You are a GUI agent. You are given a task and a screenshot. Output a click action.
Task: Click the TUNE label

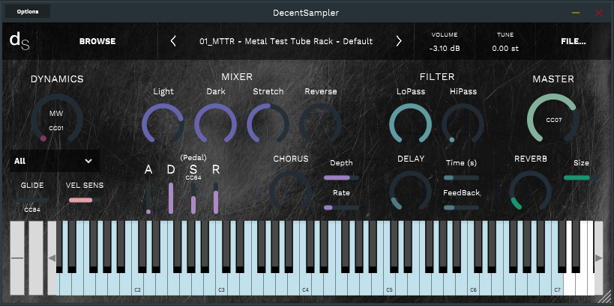point(505,34)
